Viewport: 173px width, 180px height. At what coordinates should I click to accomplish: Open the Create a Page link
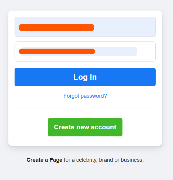tap(44, 160)
